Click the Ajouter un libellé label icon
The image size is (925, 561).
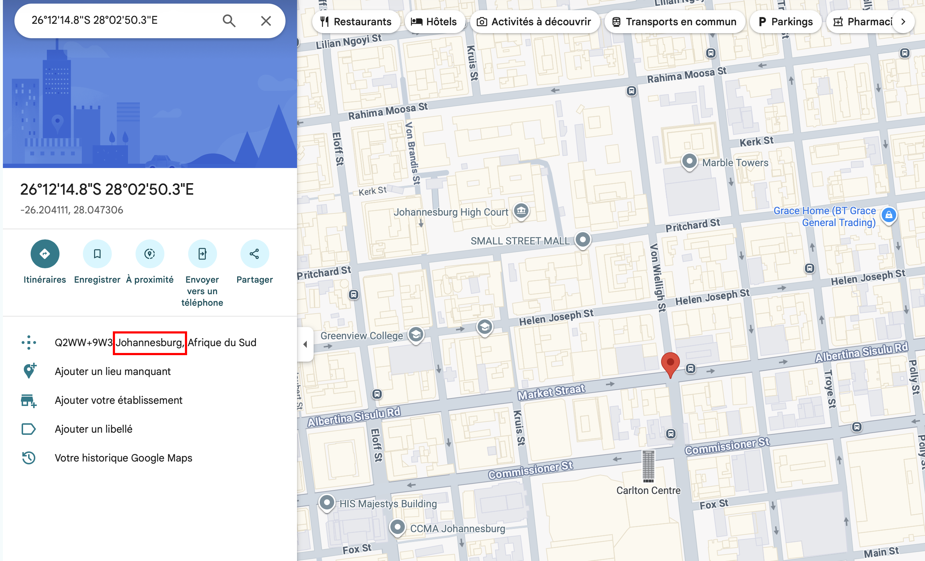pos(29,429)
